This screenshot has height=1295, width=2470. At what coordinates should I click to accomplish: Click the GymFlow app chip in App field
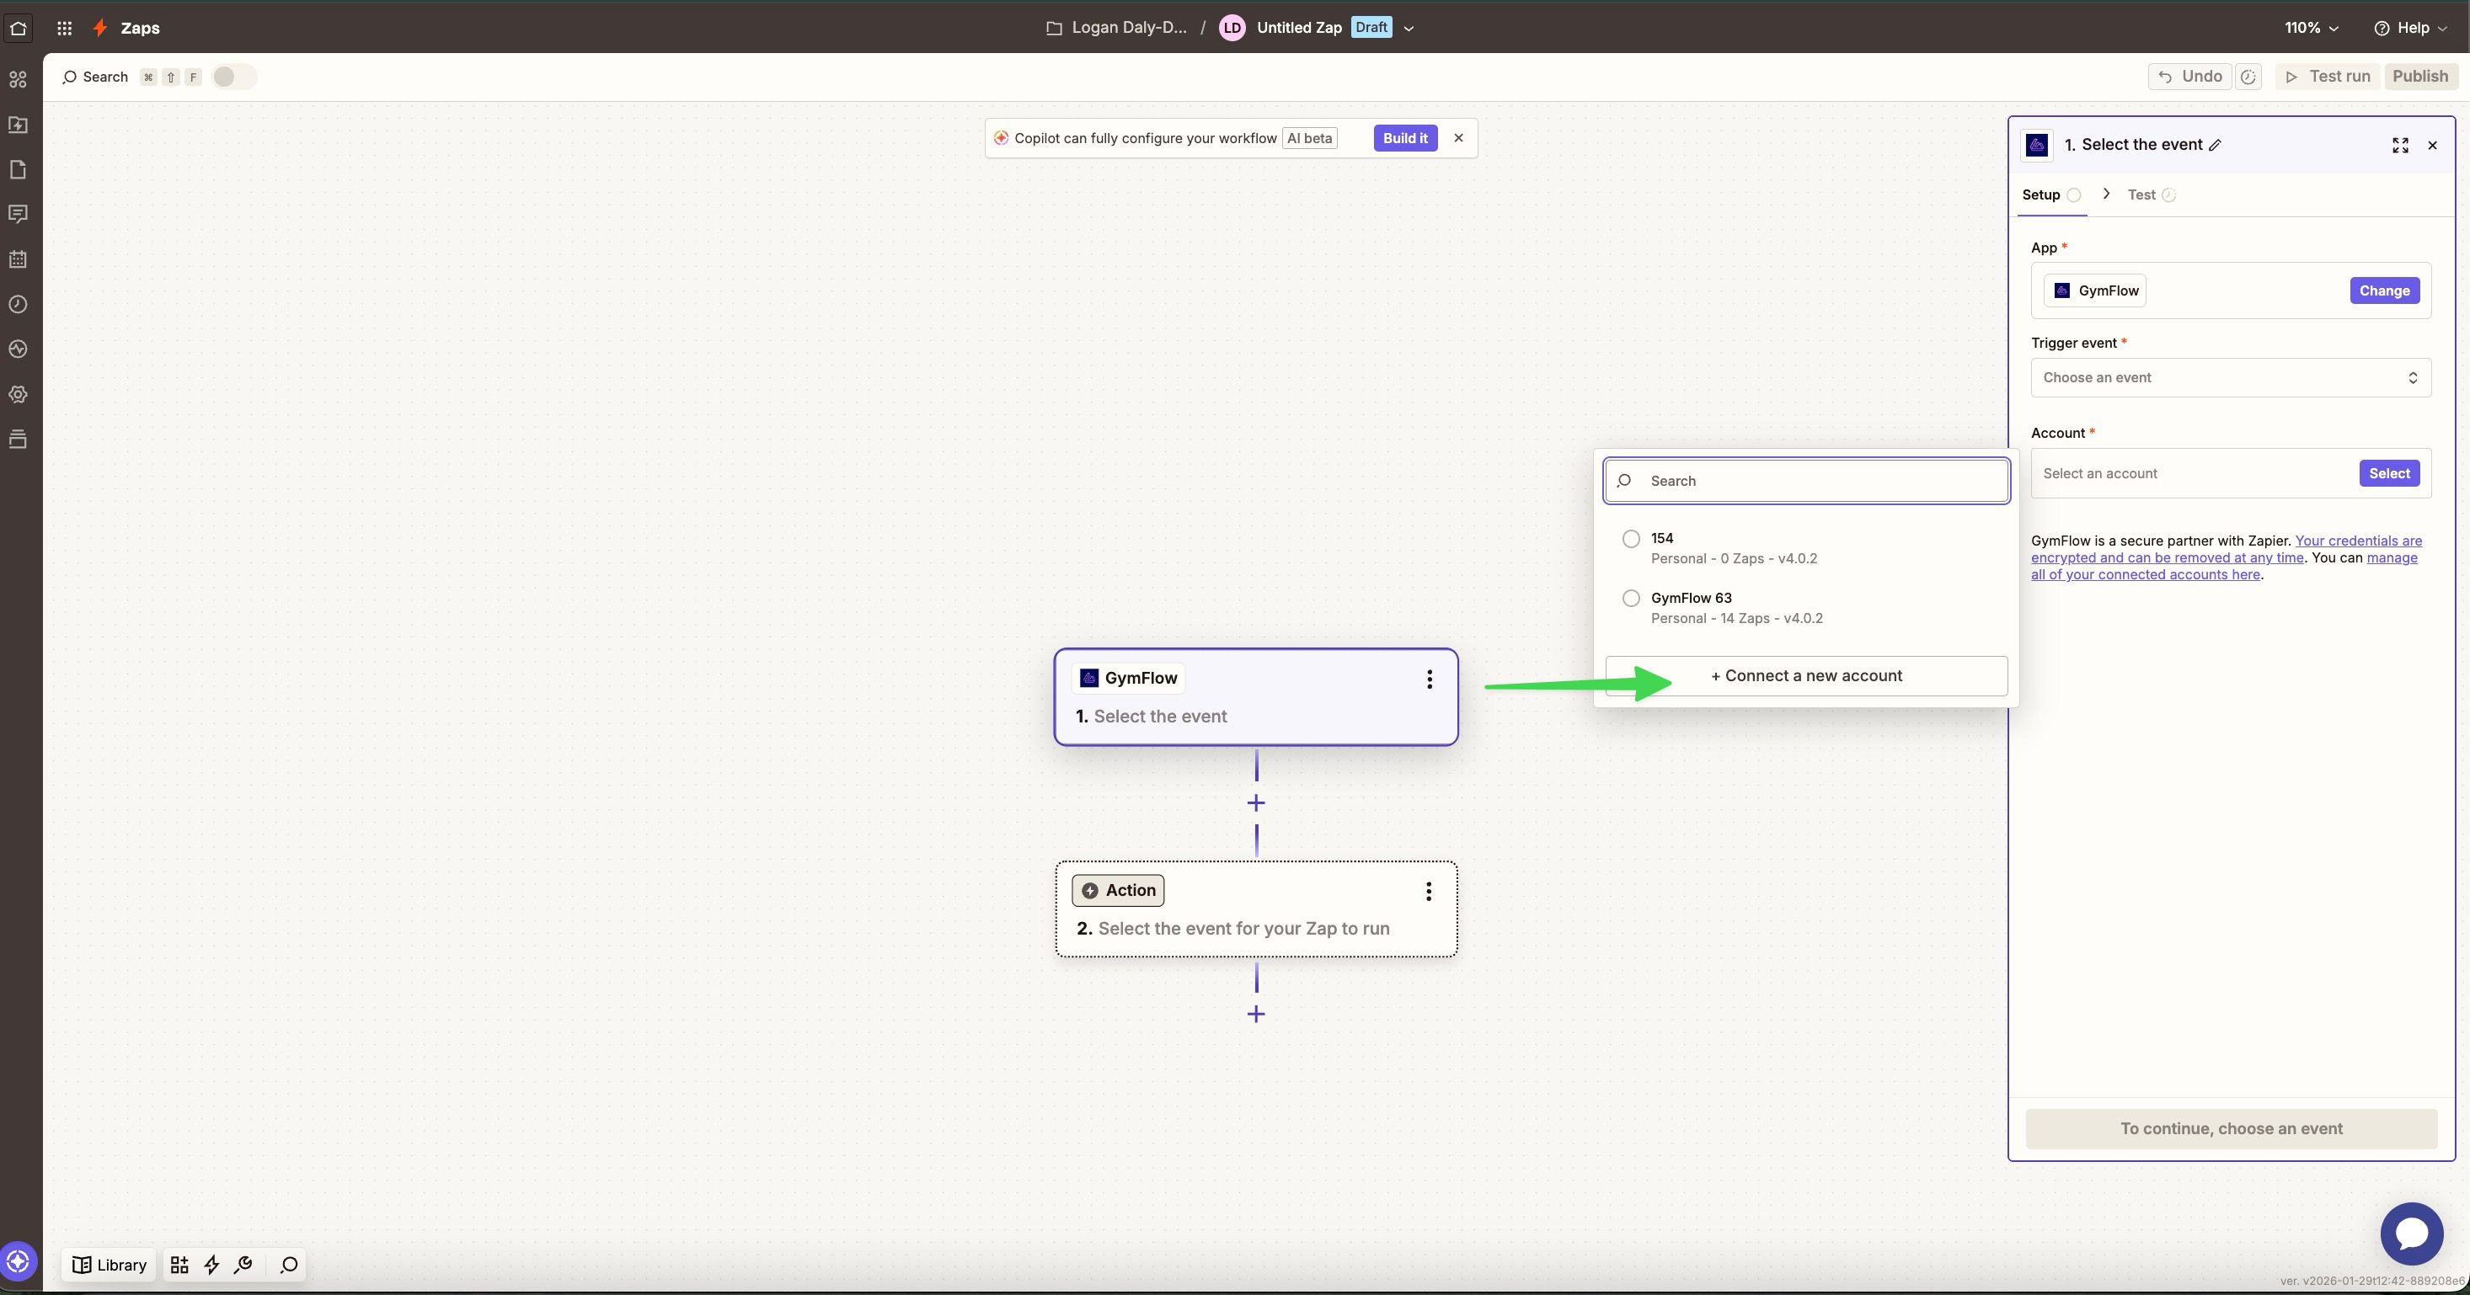tap(2094, 290)
